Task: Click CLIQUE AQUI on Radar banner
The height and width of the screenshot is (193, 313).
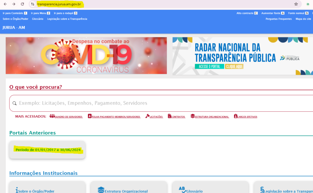Action: (x=234, y=67)
